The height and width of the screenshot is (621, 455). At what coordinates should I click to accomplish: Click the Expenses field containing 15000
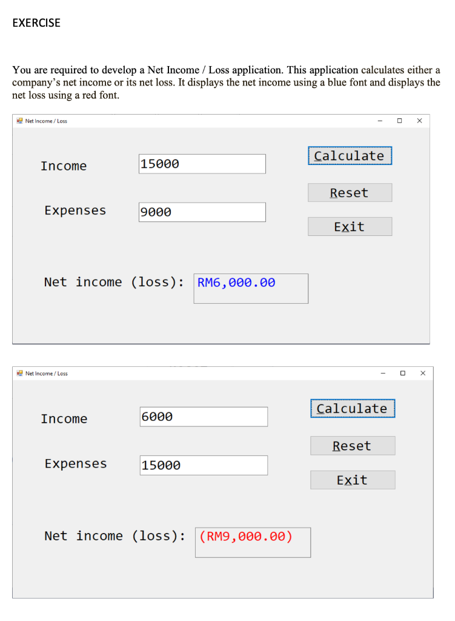204,465
